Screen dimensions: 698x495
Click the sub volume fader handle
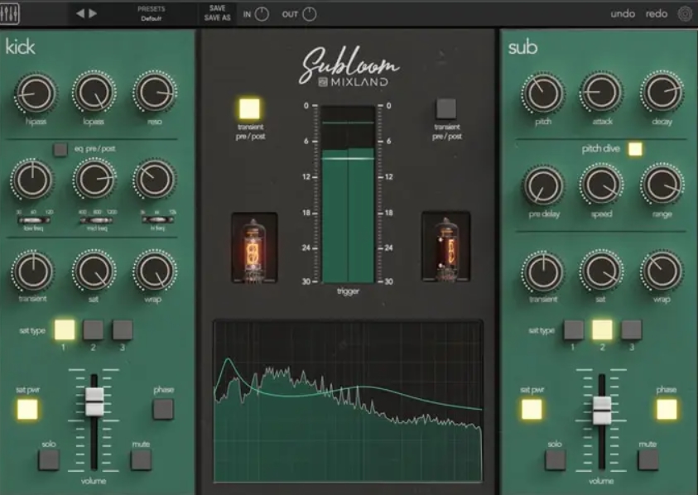click(x=602, y=410)
